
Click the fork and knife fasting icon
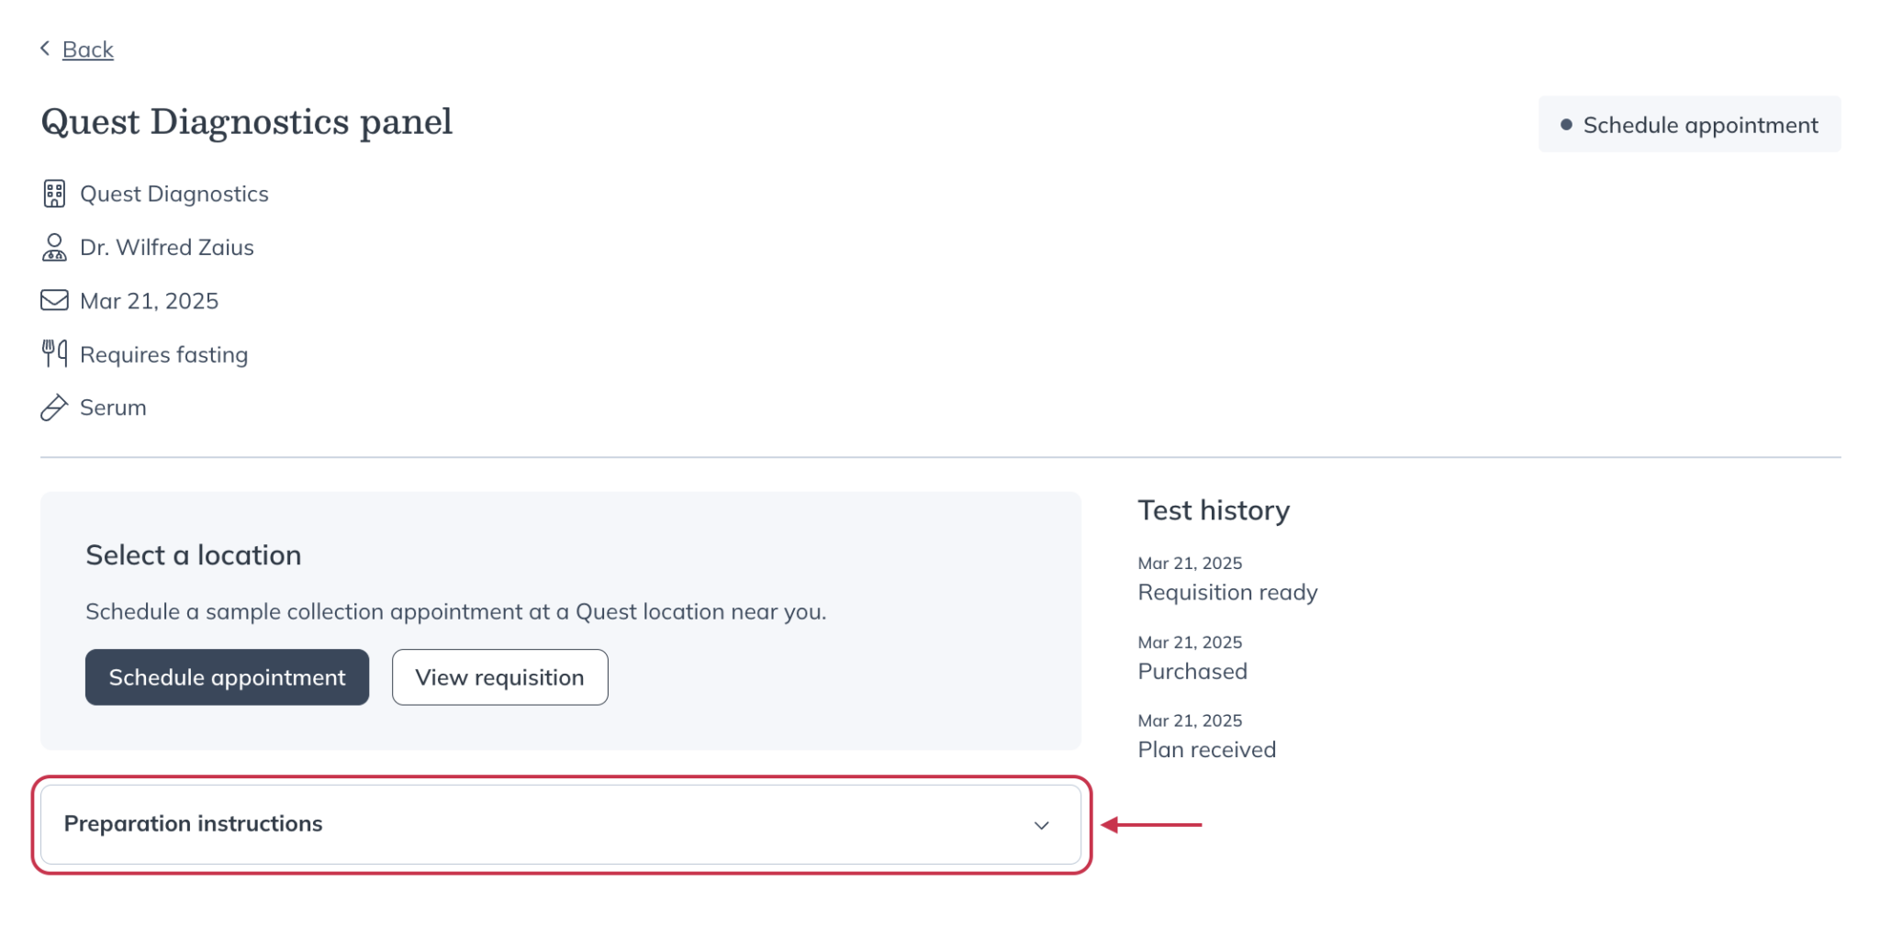click(x=54, y=353)
